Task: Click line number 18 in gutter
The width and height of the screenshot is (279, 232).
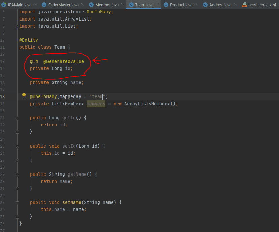Action: (2, 97)
